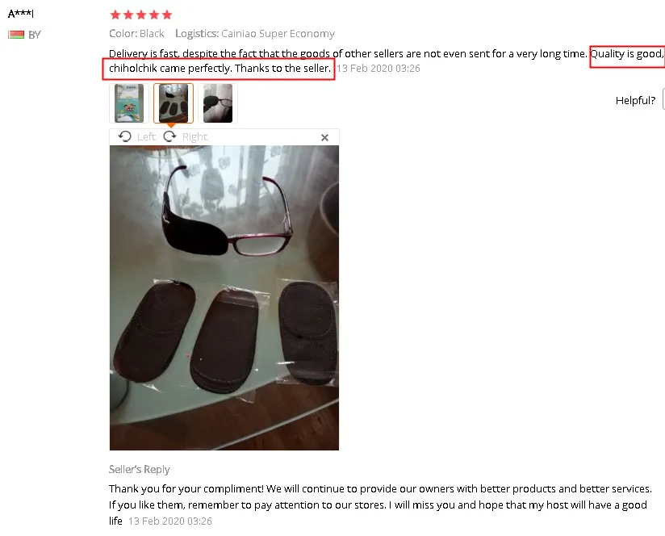The width and height of the screenshot is (665, 536).
Task: Select the second thumbnail with eye patches
Action: click(x=174, y=103)
